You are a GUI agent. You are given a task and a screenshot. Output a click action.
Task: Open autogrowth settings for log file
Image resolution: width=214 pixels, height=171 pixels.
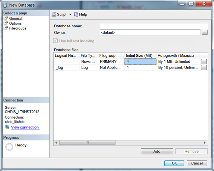pyautogui.click(x=204, y=68)
